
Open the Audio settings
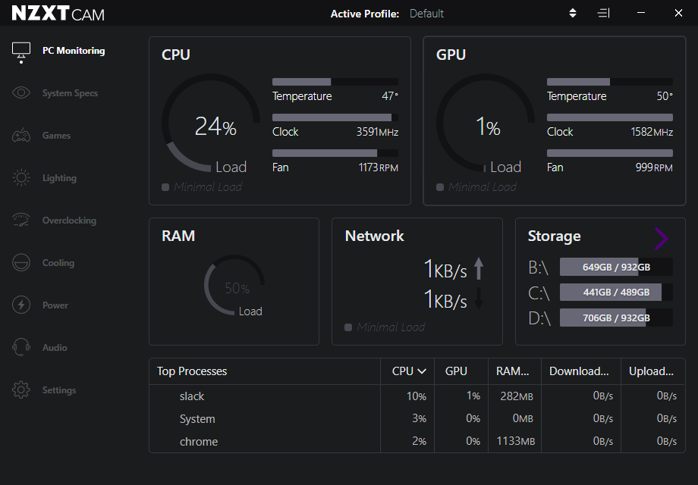55,347
